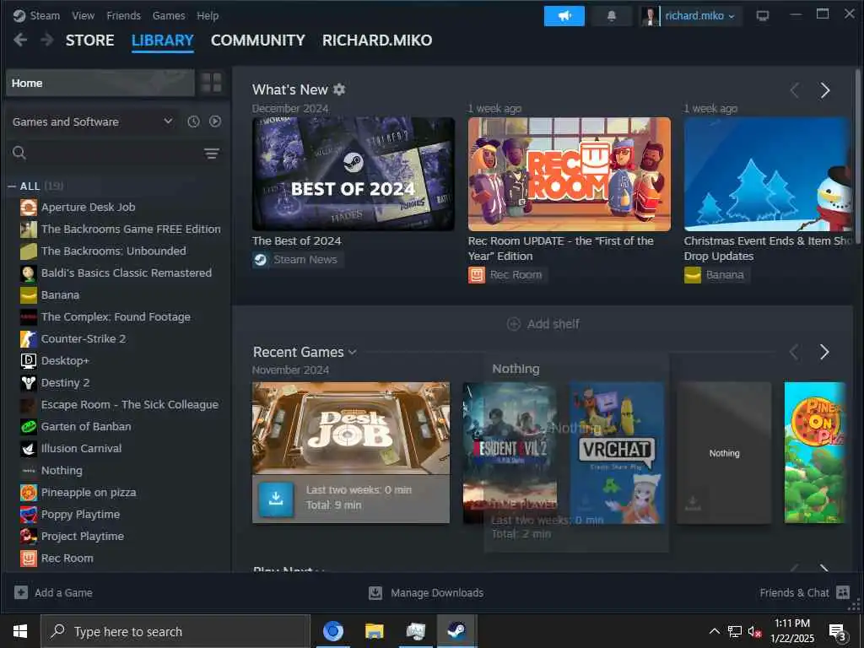Click the library search magnifier
864x648 pixels.
click(19, 153)
